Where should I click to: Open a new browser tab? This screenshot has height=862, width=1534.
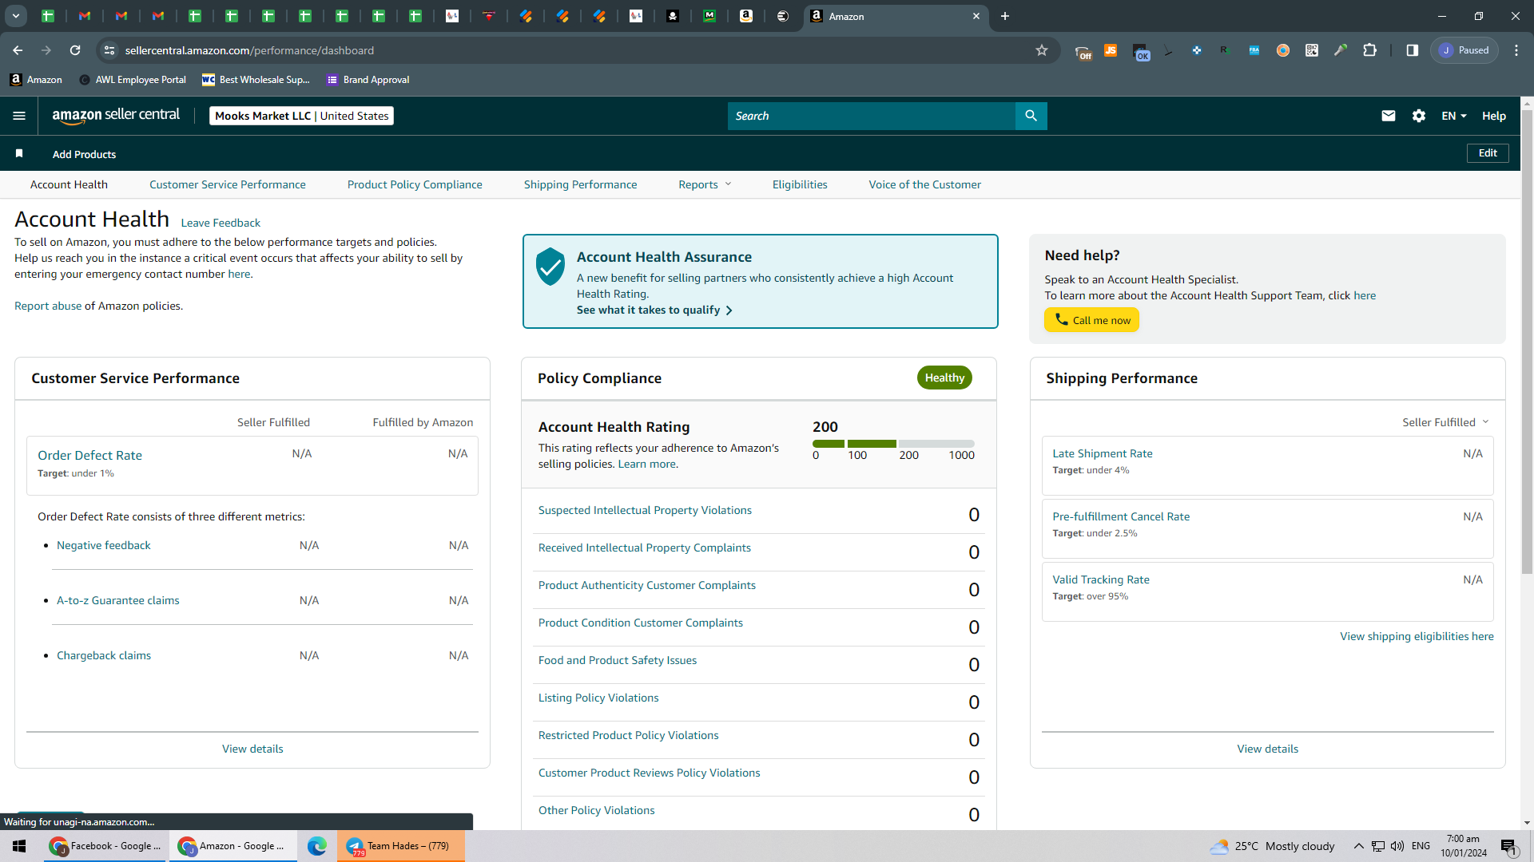coord(1005,16)
